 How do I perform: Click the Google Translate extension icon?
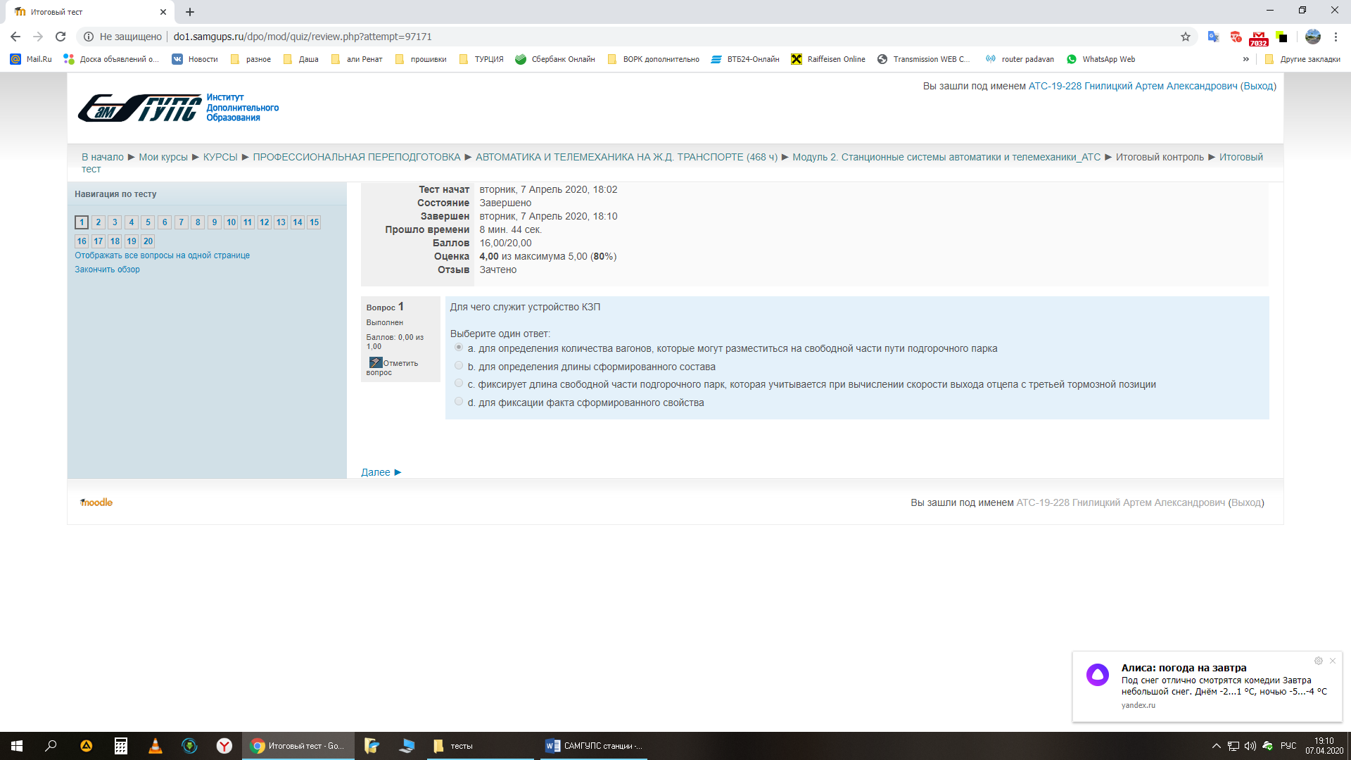pos(1213,37)
